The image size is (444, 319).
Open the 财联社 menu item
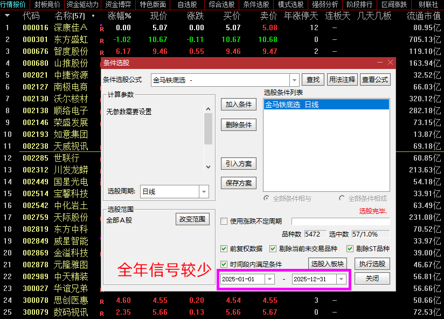pyautogui.click(x=428, y=4)
